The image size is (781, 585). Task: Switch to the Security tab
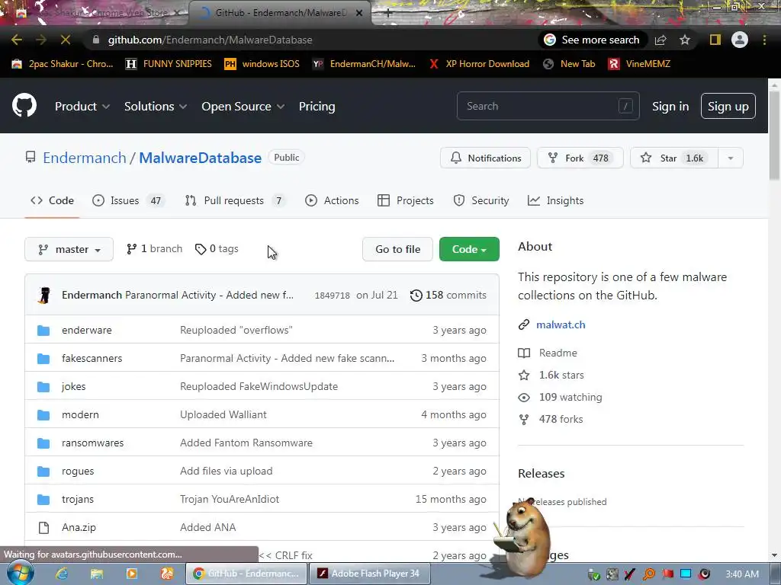481,200
